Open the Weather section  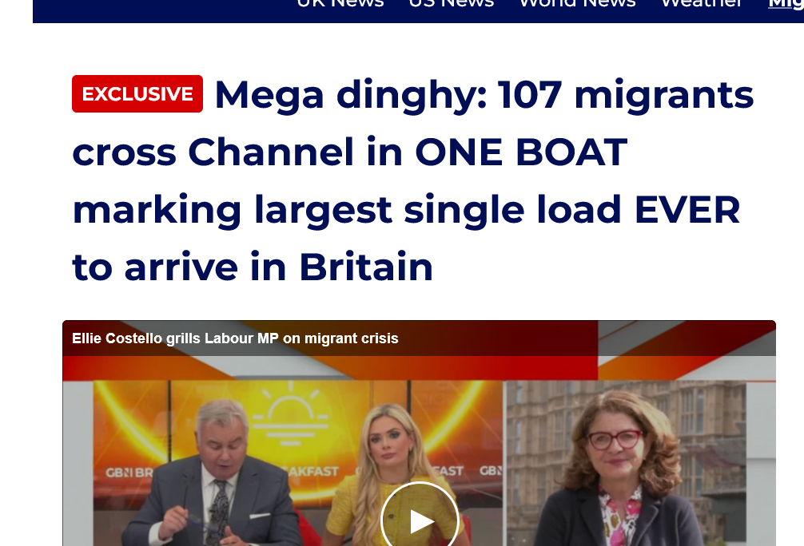pyautogui.click(x=702, y=4)
